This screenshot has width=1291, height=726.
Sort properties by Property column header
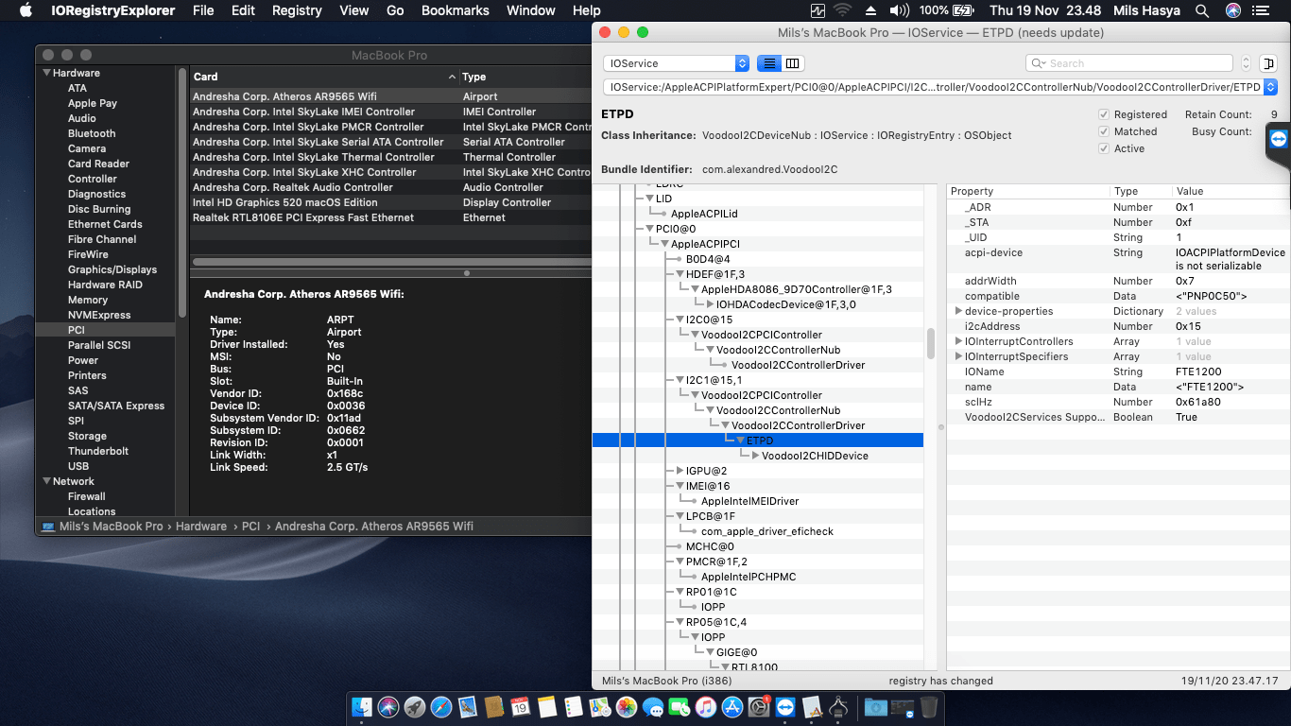point(1028,191)
